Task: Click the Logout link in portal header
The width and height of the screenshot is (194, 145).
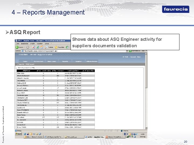Action: pos(133,57)
